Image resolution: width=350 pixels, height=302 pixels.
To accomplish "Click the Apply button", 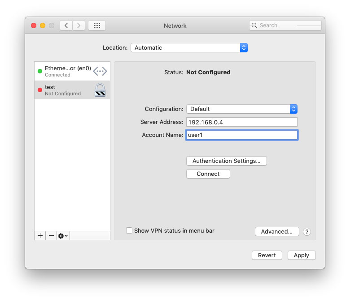I will pos(302,255).
